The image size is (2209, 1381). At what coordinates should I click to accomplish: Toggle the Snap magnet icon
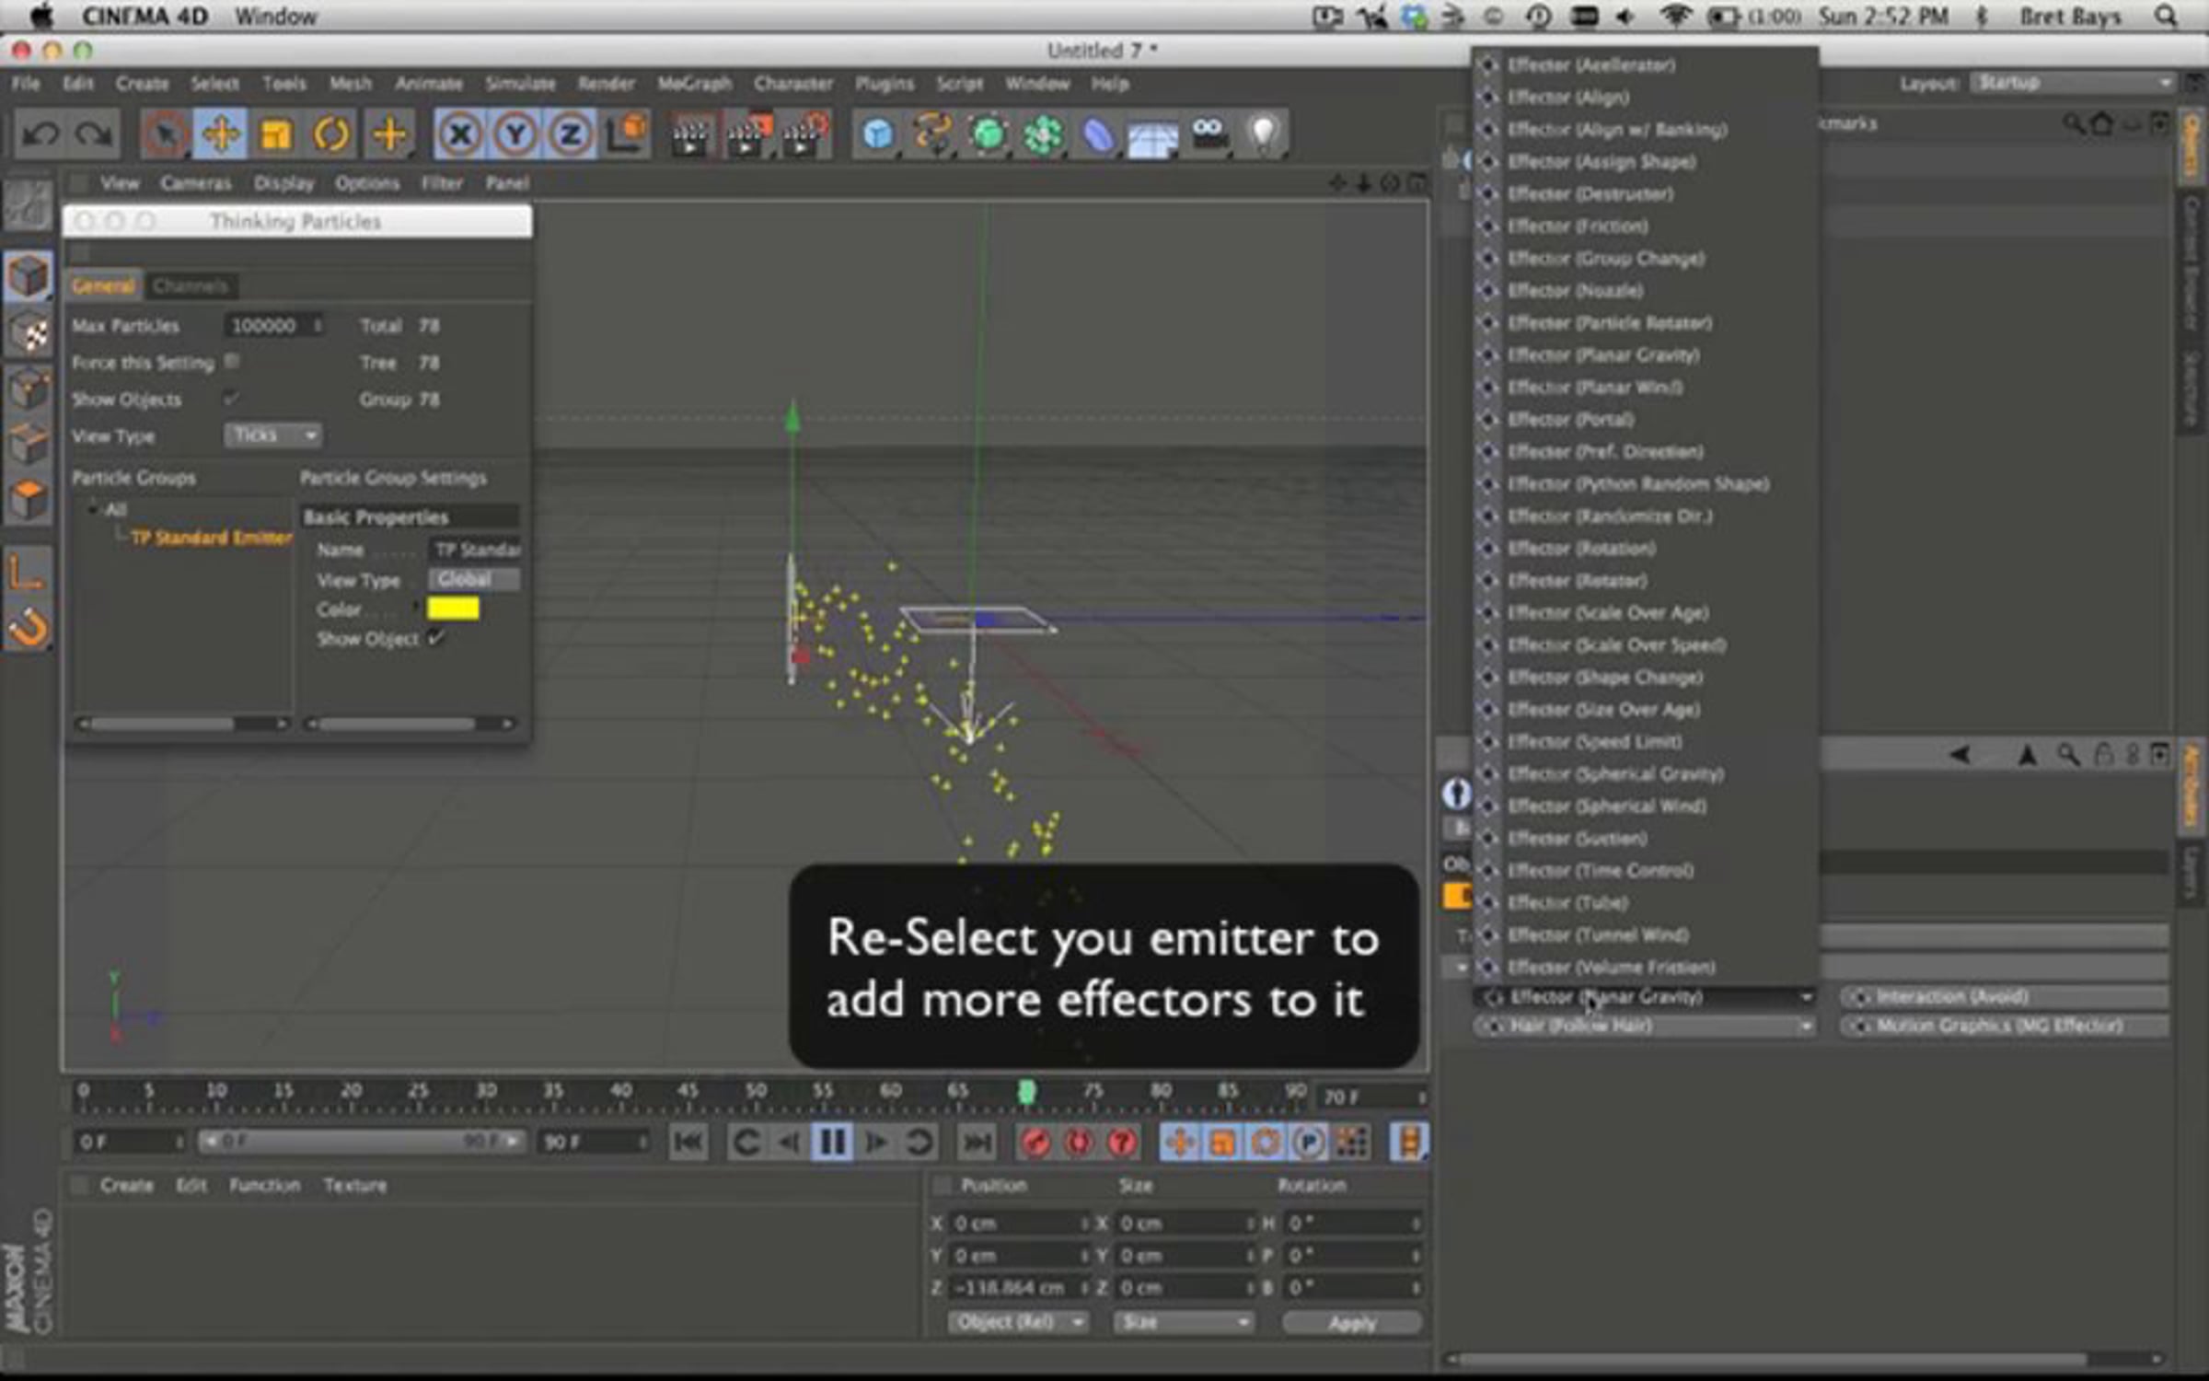[x=28, y=628]
